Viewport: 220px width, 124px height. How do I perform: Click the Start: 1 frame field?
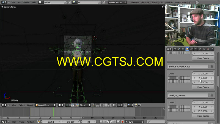[x=51, y=122]
